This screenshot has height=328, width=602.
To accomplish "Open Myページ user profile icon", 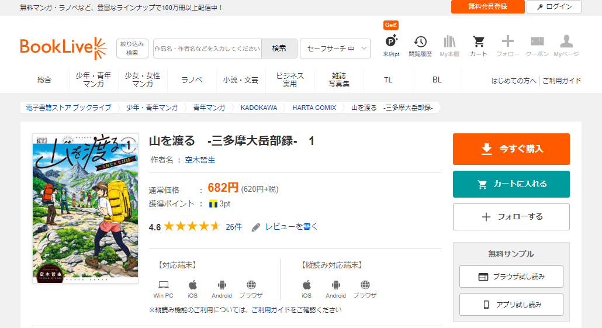I will pyautogui.click(x=566, y=42).
